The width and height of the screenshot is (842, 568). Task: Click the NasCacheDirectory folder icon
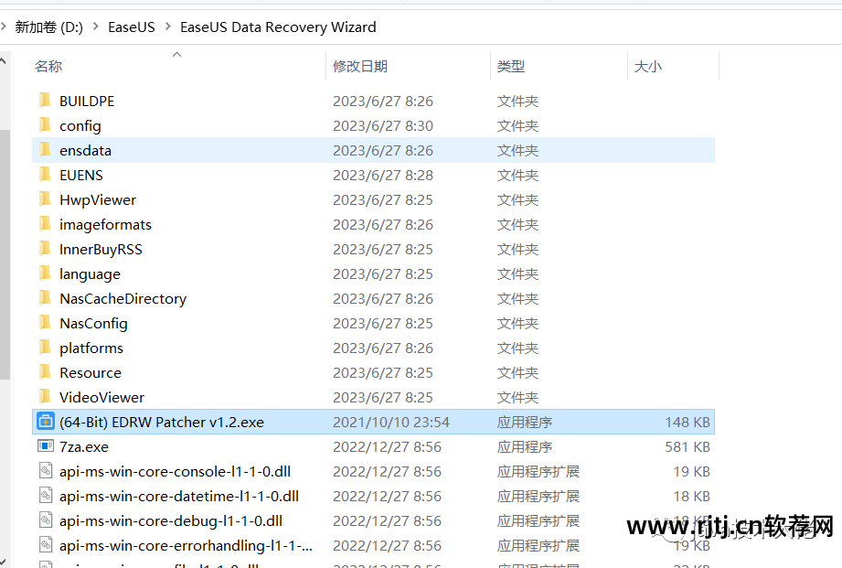coord(45,297)
